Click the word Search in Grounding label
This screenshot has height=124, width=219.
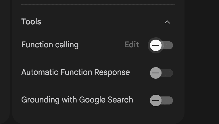[x=120, y=100]
